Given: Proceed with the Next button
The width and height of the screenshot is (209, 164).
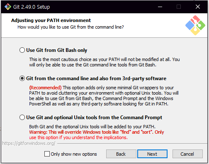Looking at the screenshot, I should [152, 154].
